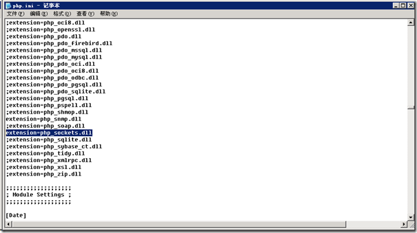Click the line ;extension=php_shmop.dll

(47, 112)
